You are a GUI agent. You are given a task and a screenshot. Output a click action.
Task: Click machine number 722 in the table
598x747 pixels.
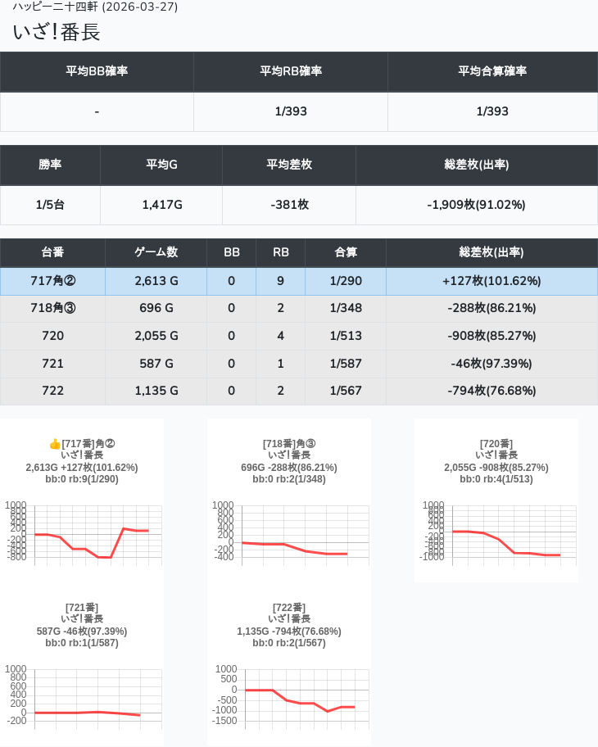52,391
